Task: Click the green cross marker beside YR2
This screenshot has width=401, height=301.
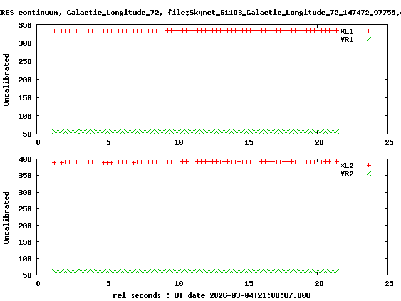Action: 368,174
